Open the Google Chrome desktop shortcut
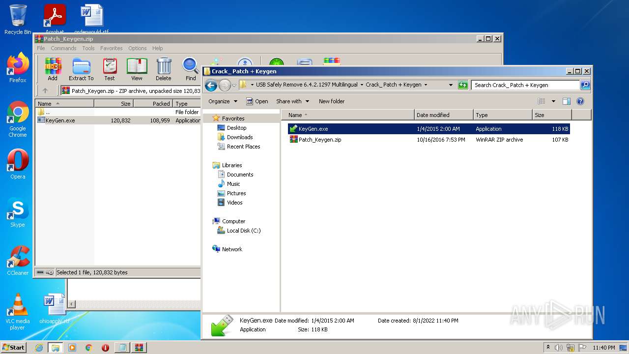The image size is (629, 354). click(18, 119)
